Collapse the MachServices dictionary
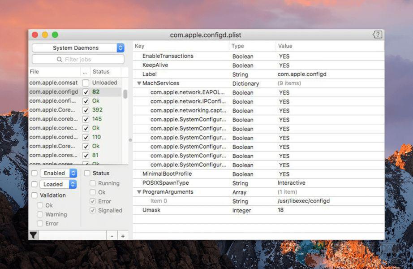The height and width of the screenshot is (269, 413). point(139,83)
